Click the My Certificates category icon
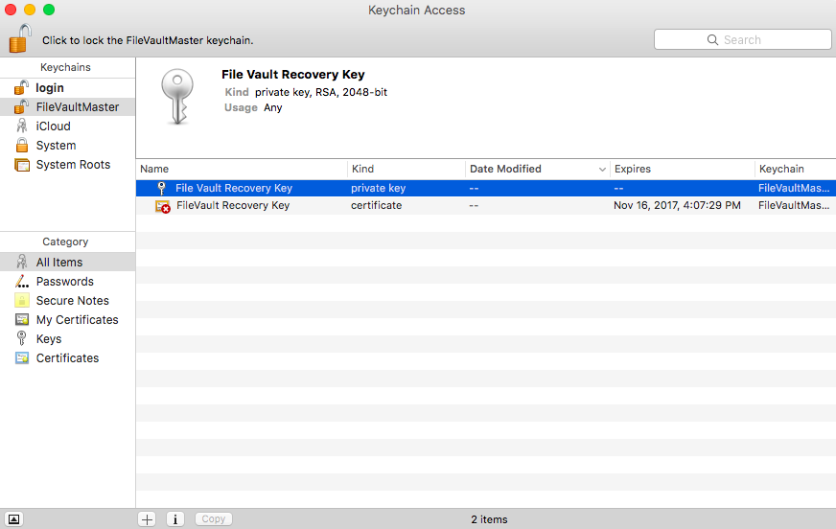 point(22,320)
